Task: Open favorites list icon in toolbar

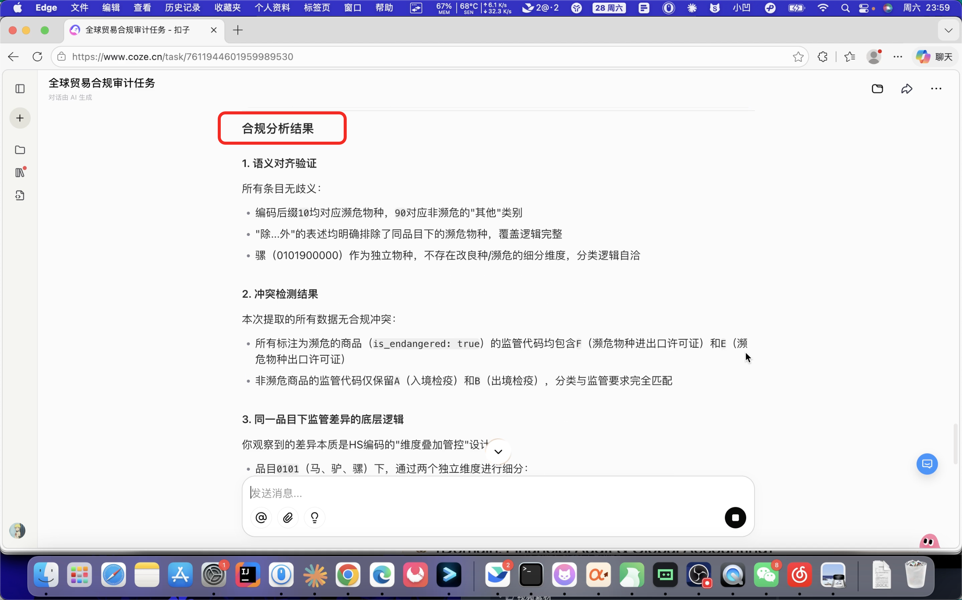Action: pos(850,57)
